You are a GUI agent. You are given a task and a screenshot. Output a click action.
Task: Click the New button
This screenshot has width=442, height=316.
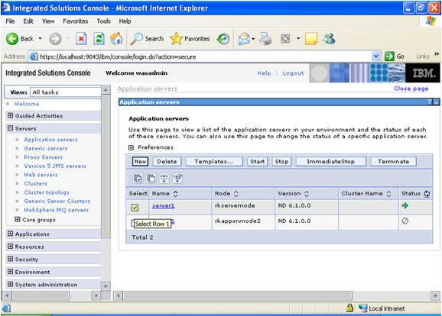pyautogui.click(x=140, y=162)
